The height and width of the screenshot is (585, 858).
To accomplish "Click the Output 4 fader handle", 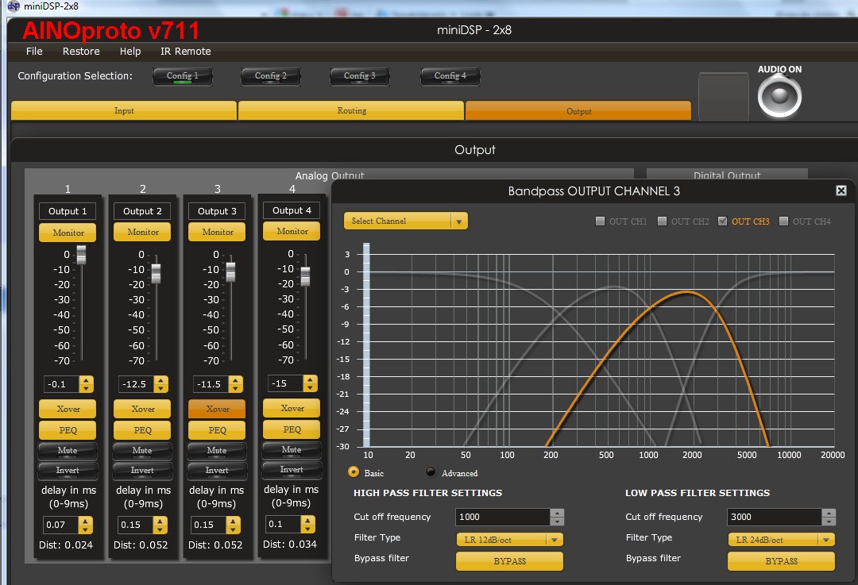I will coord(305,276).
